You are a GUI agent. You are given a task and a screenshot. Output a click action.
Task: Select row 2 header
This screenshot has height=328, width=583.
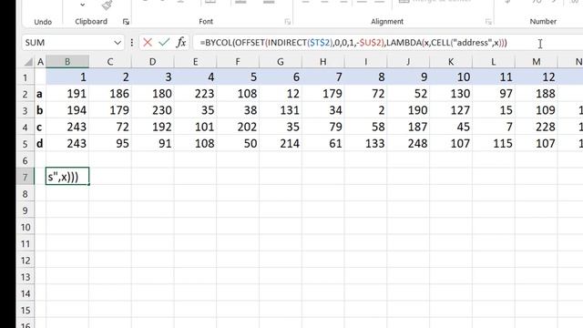click(x=26, y=94)
